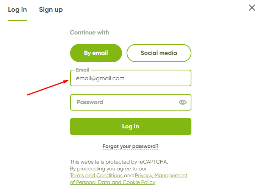Image resolution: width=260 pixels, height=195 pixels.
Task: Submit with the green Log in button
Action: pyautogui.click(x=131, y=126)
